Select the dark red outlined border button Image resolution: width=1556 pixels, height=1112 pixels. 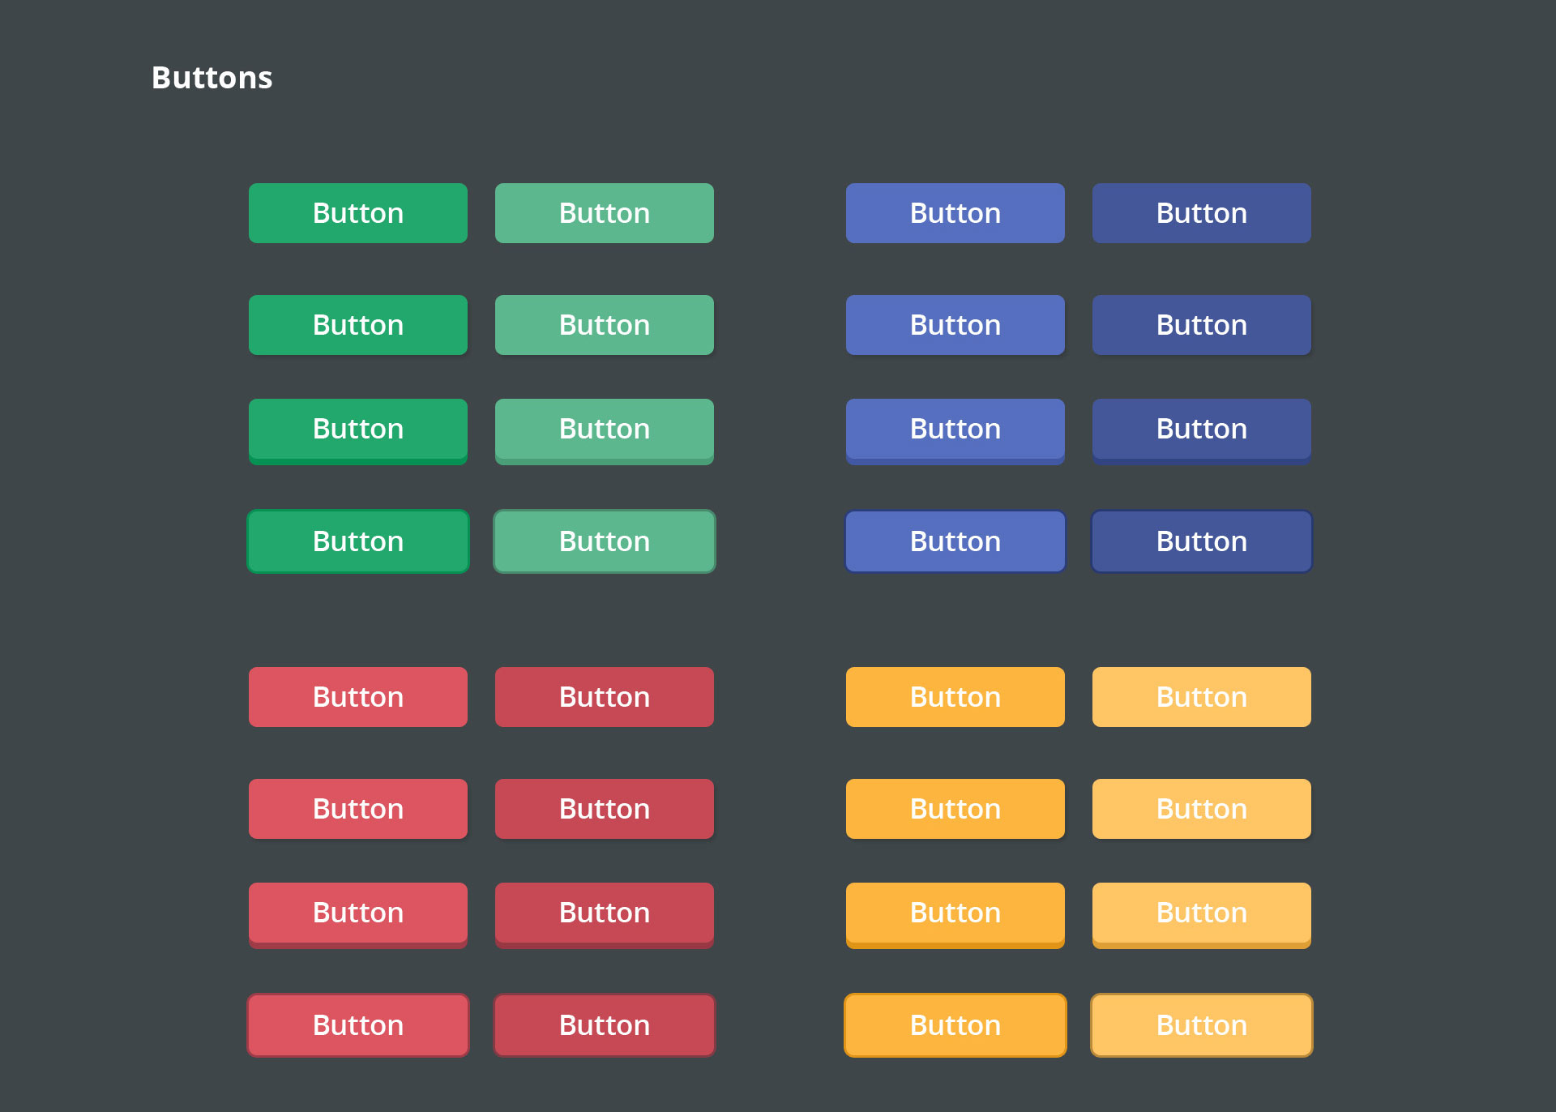[604, 1025]
